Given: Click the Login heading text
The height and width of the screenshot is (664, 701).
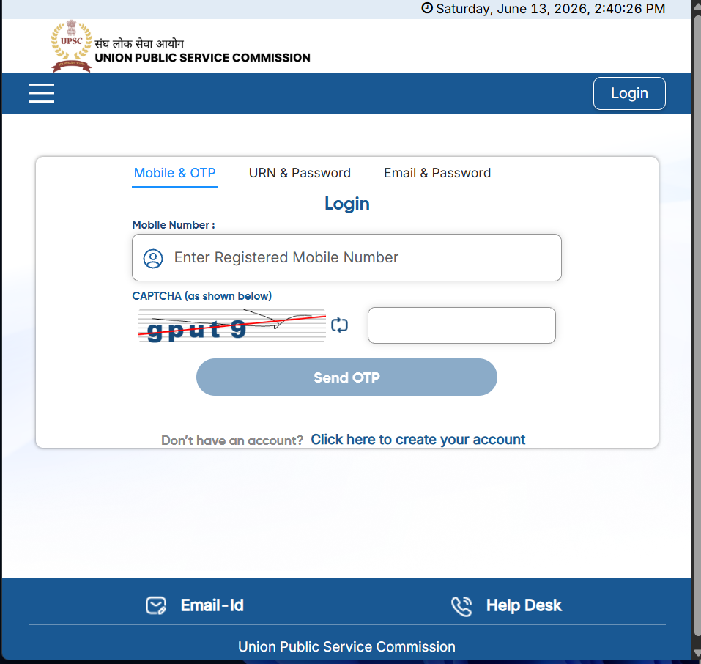Looking at the screenshot, I should (347, 204).
